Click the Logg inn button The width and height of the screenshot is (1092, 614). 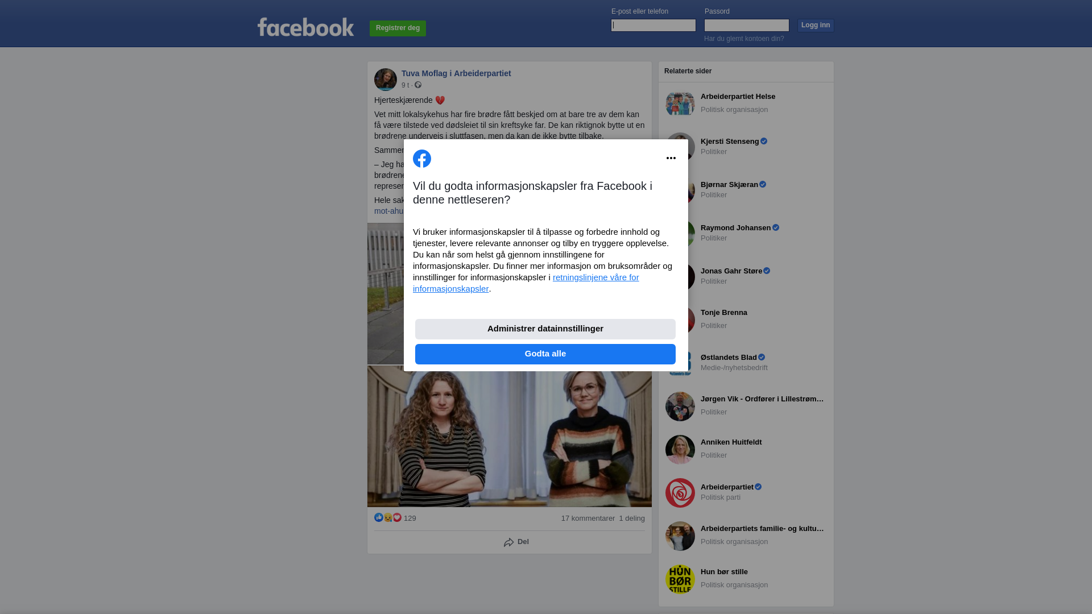point(816,26)
